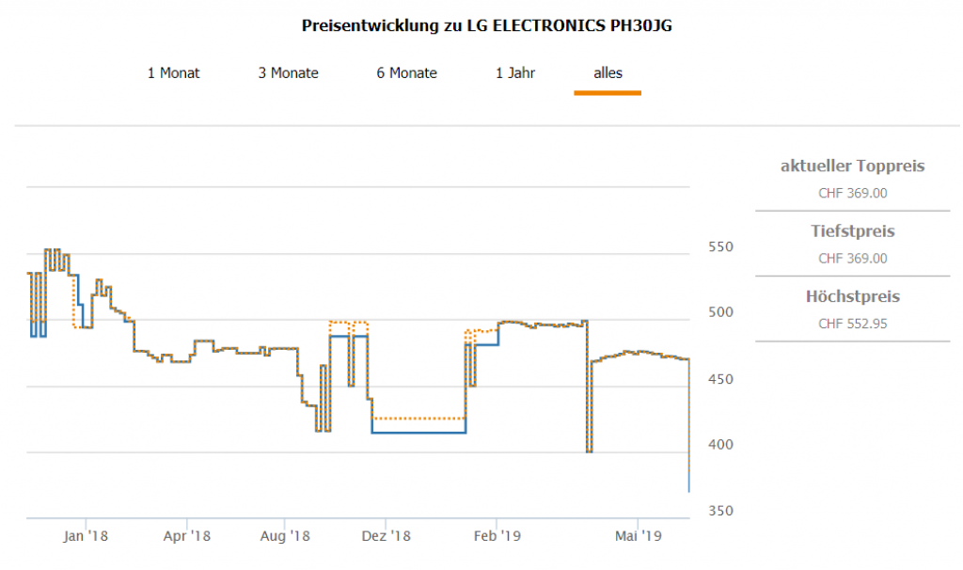The image size is (963, 570).
Task: Click the CHF 552.95 highest price value
Action: 852,324
